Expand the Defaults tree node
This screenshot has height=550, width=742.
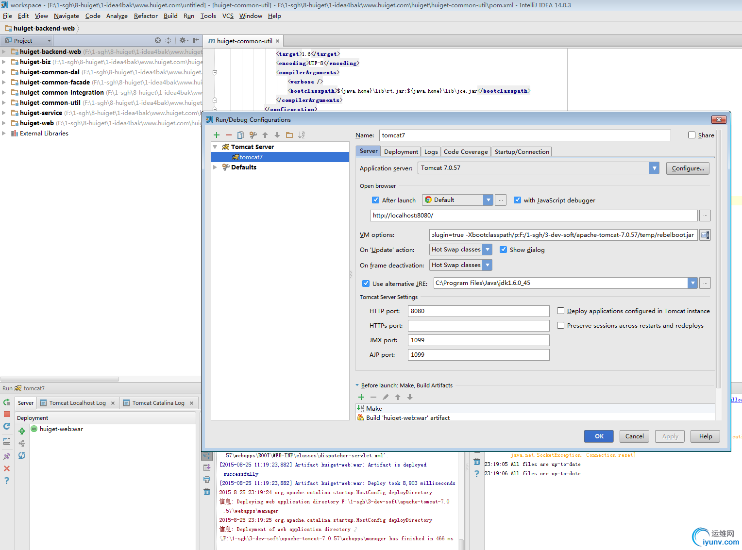(215, 167)
